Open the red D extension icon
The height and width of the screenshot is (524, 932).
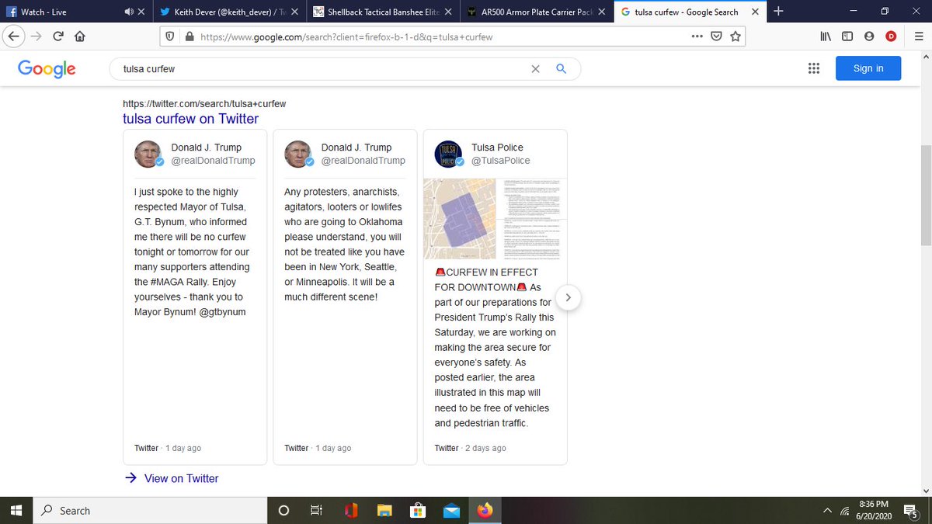(x=891, y=36)
